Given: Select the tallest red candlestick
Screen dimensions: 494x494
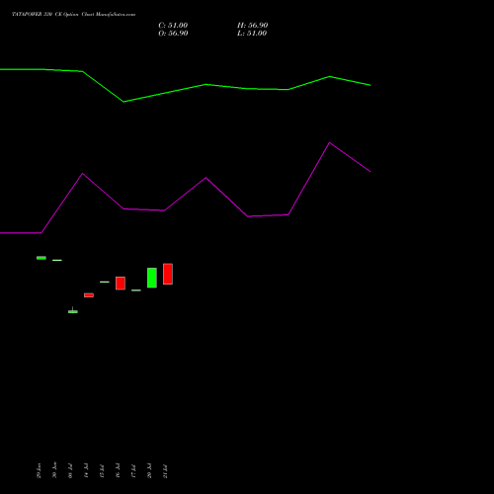Looking at the screenshot, I should [168, 274].
